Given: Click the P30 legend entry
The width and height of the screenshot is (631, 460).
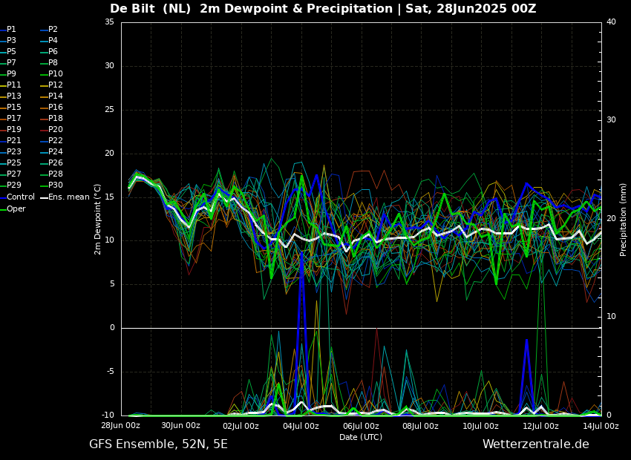Looking at the screenshot, I should 52,185.
